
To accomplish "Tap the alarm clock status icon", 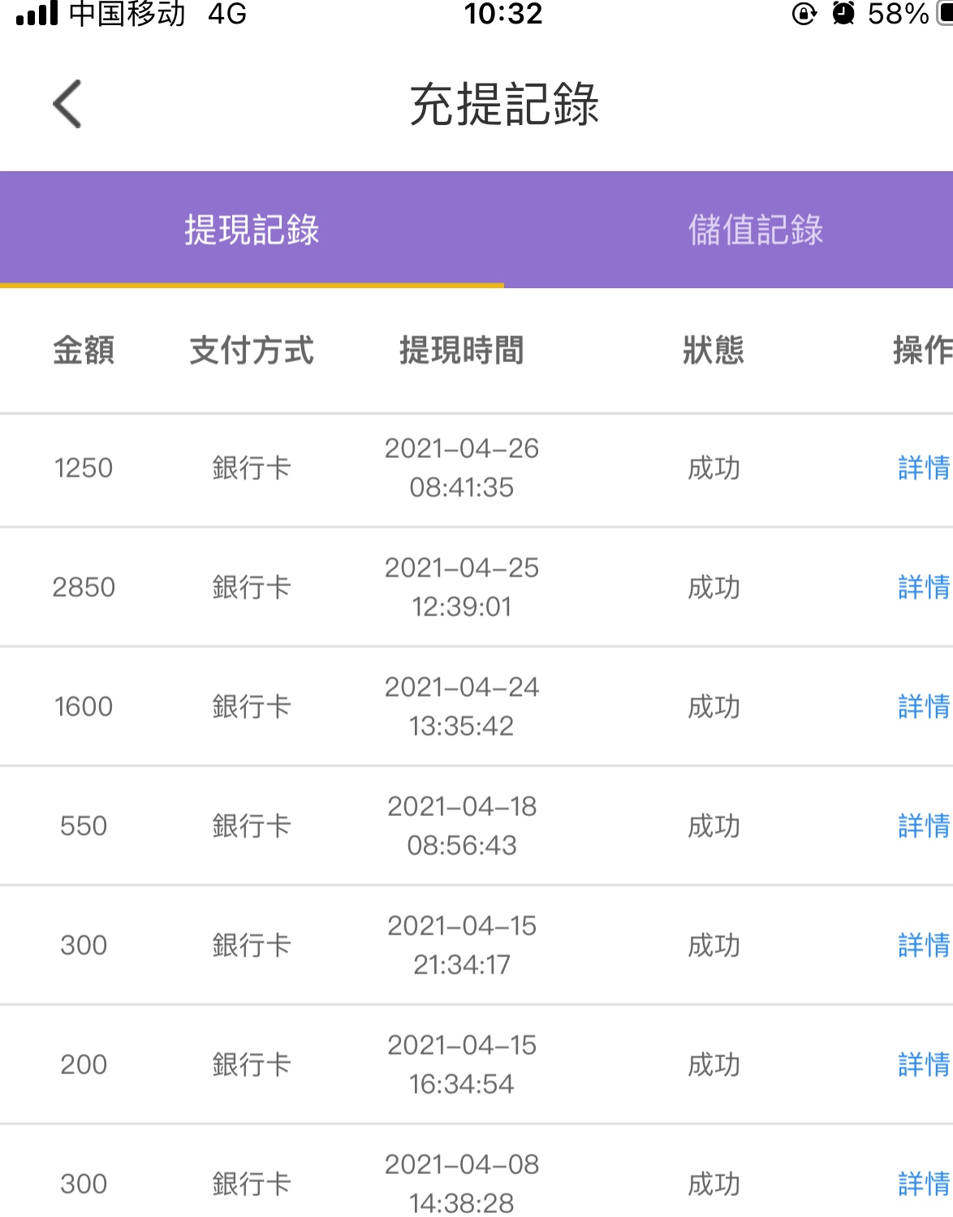I will coord(844,13).
